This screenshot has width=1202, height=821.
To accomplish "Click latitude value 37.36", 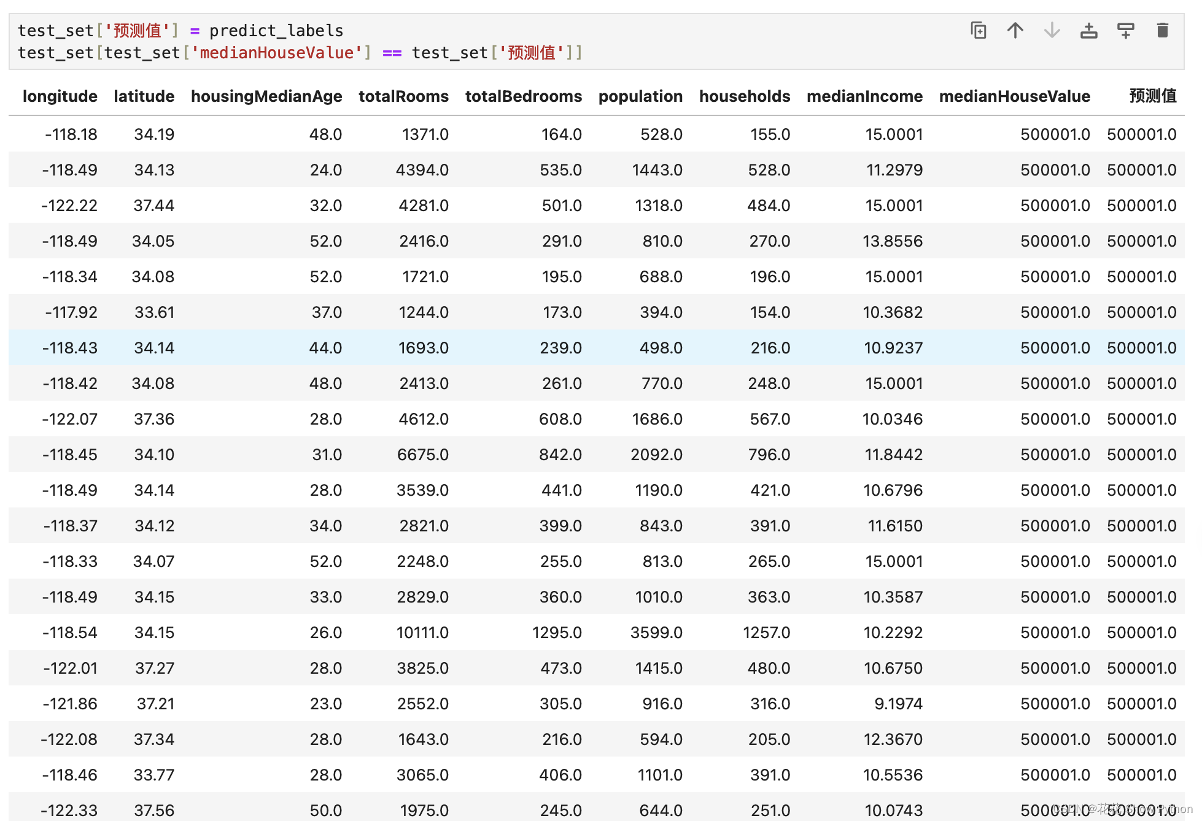I will 154,419.
